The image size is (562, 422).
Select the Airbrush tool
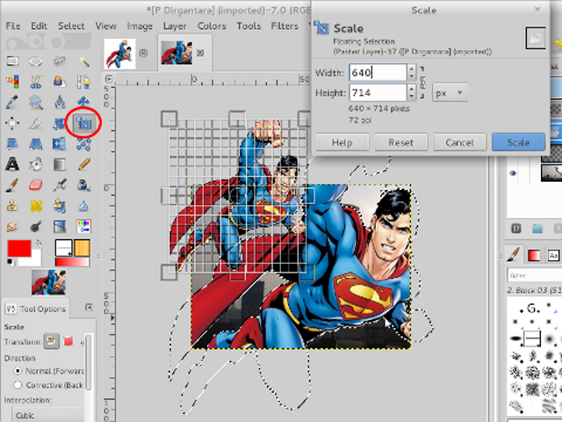pos(60,186)
